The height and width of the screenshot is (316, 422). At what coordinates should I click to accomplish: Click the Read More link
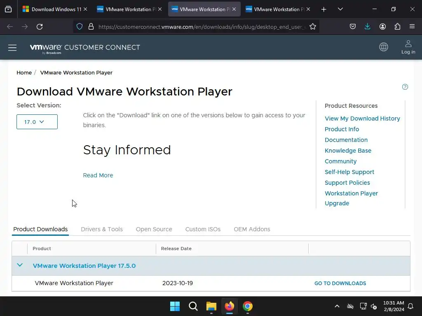(98, 175)
